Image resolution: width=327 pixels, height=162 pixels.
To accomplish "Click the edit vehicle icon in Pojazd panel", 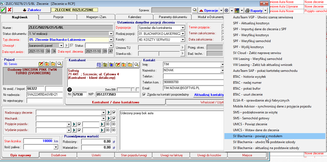I will tap(41, 64).
